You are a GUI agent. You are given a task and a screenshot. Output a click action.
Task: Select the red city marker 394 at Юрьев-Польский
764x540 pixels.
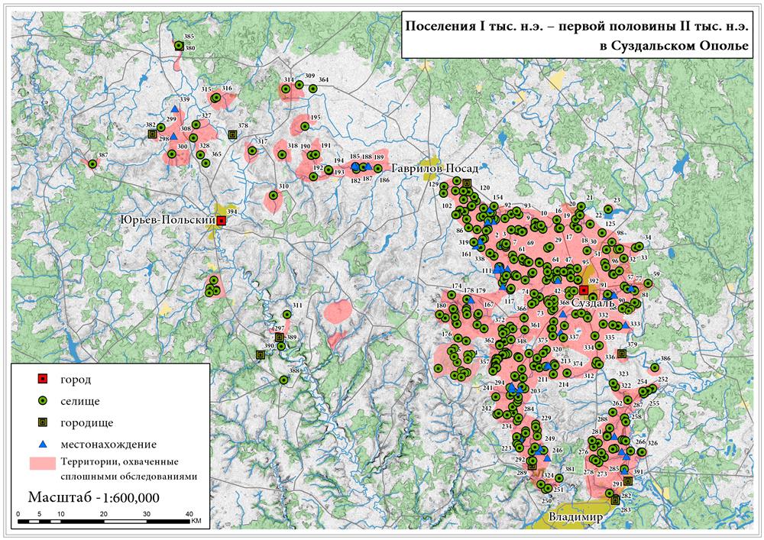click(221, 221)
